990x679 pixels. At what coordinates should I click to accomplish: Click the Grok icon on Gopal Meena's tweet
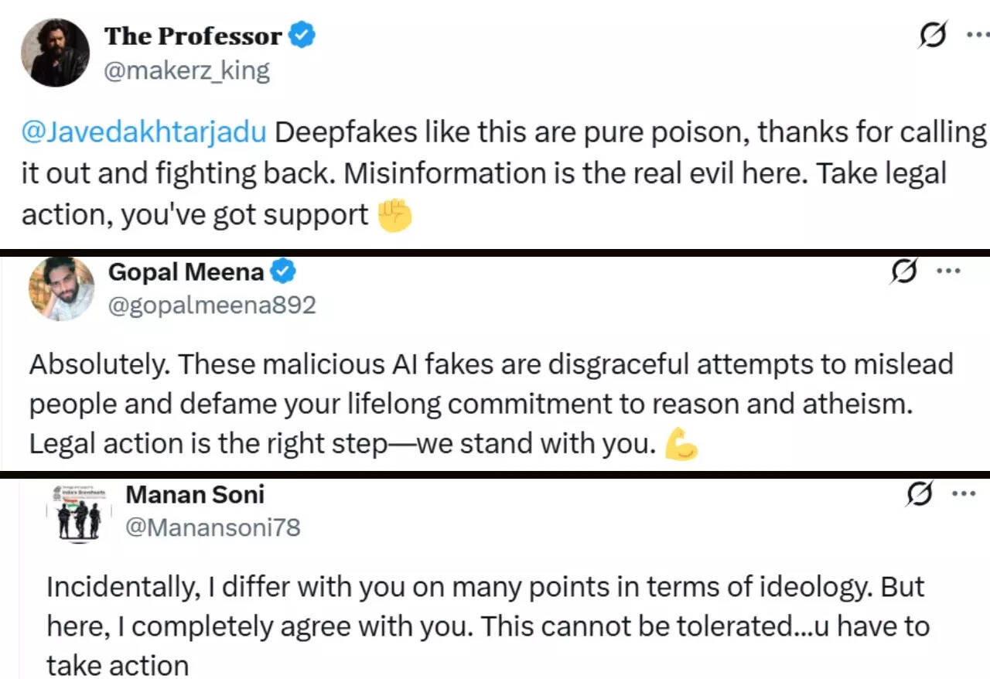coord(904,272)
